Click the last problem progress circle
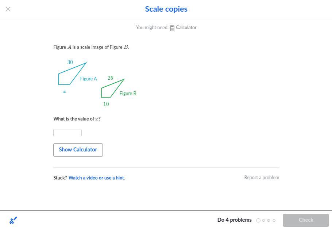 274,220
